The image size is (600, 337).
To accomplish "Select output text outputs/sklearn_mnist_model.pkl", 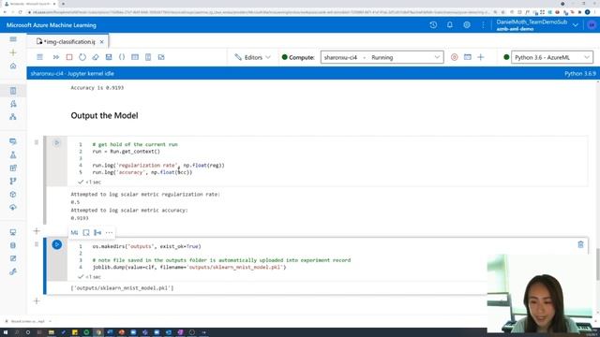I will [122, 288].
